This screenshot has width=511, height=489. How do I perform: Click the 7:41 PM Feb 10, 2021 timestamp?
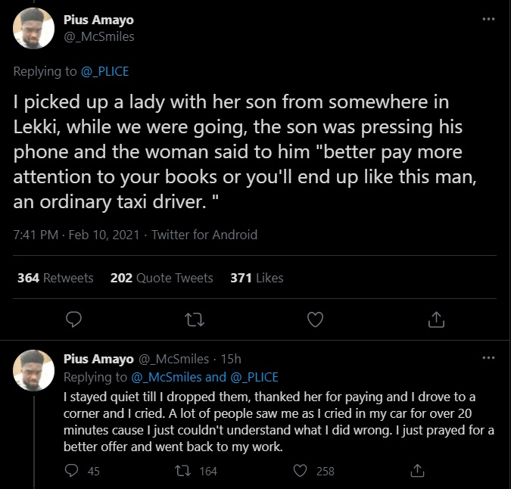coord(76,235)
